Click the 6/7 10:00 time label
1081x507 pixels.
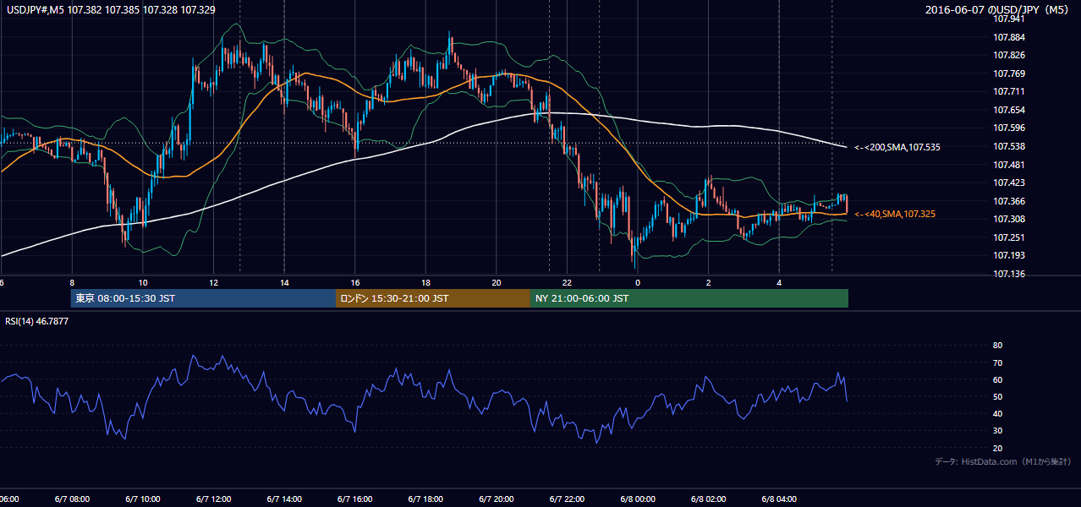point(143,499)
